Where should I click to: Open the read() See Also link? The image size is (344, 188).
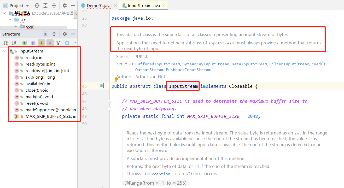click(318, 64)
